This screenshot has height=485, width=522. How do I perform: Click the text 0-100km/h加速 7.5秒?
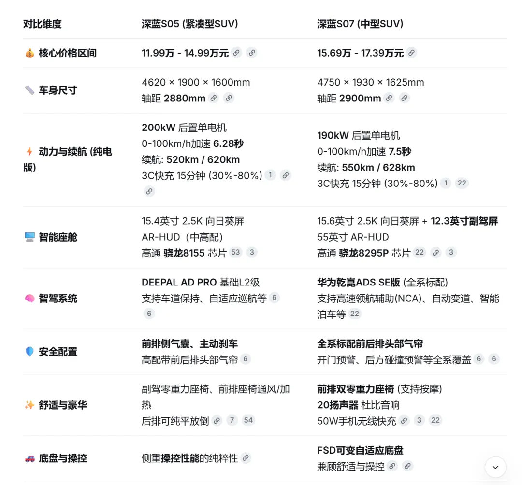point(364,152)
